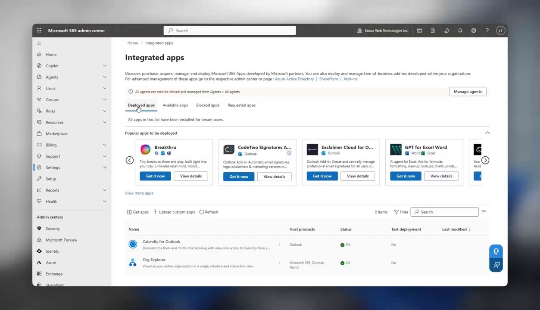Expand the Users menu chevron
Image resolution: width=540 pixels, height=310 pixels.
105,88
